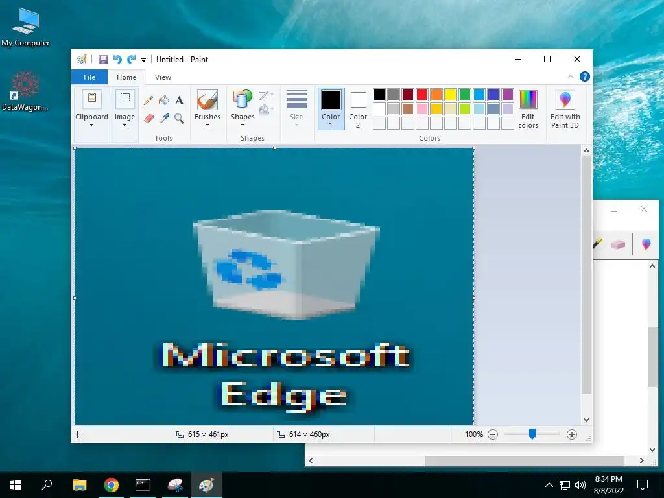Expand the Image dropdown arrow

(x=125, y=125)
